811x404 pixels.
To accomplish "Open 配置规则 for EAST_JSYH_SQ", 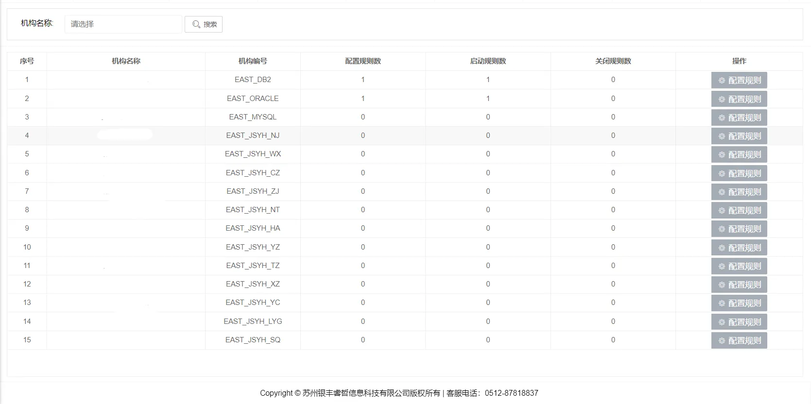I will [739, 341].
